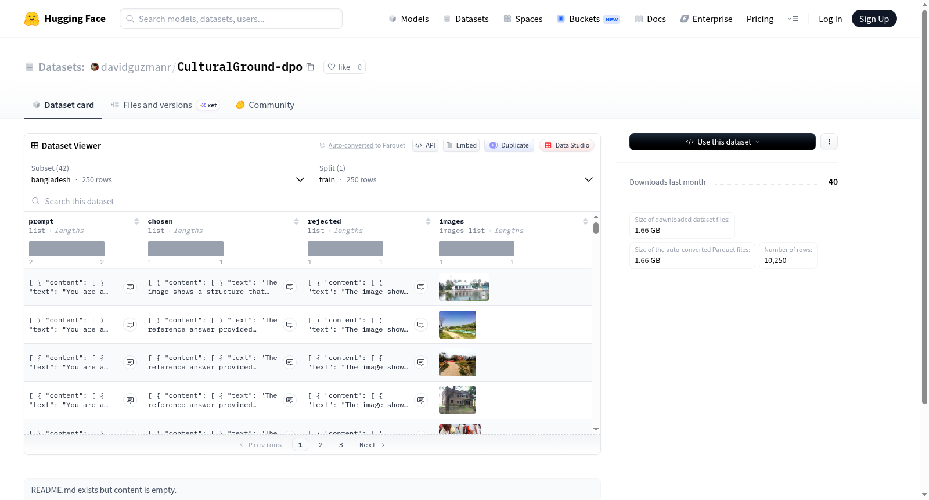Expand the fourth row prompt cell icon
This screenshot has height=500, width=929.
(130, 400)
